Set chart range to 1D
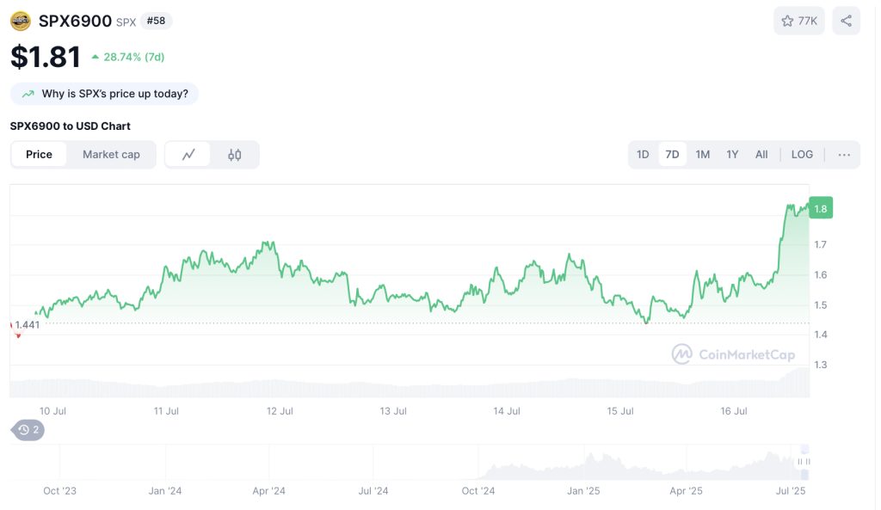Screen dimensions: 881x510 643,155
